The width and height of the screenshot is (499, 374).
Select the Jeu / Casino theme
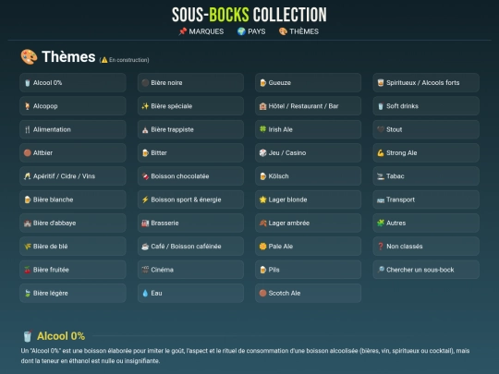point(308,152)
